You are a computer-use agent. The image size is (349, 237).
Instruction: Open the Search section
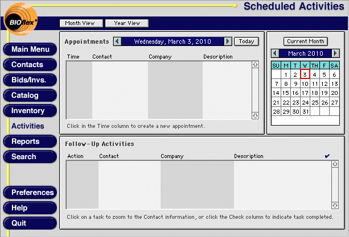(x=30, y=157)
